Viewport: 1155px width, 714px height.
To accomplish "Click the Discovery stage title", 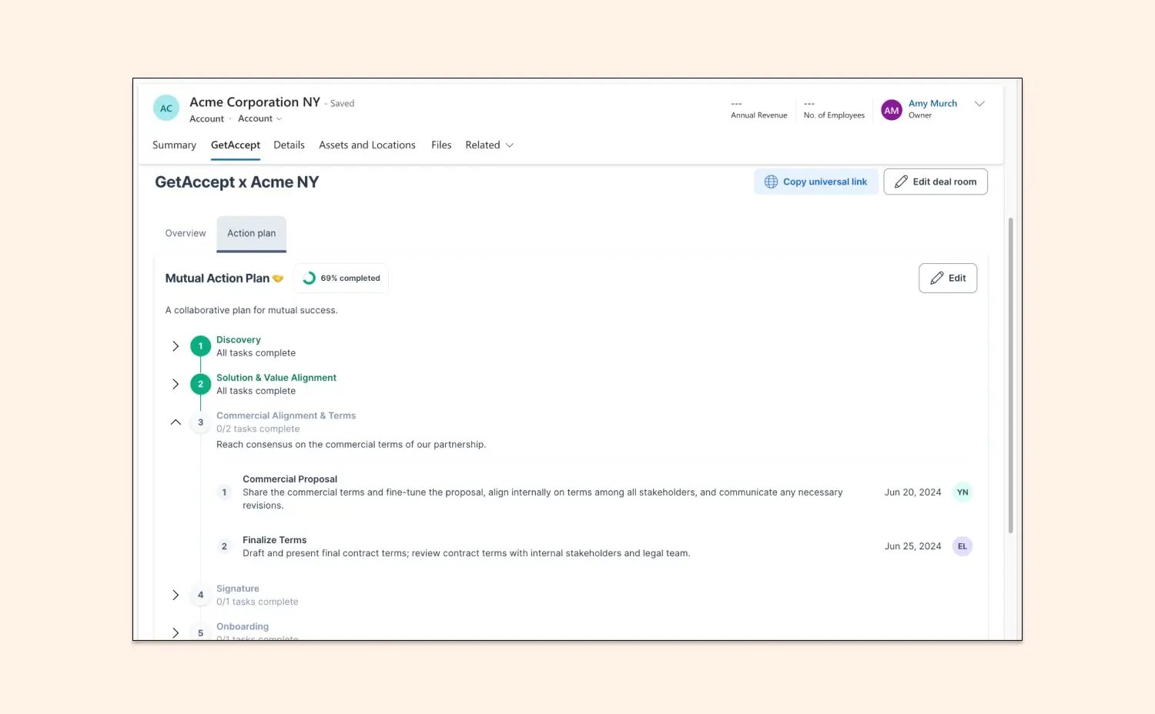I will [239, 339].
